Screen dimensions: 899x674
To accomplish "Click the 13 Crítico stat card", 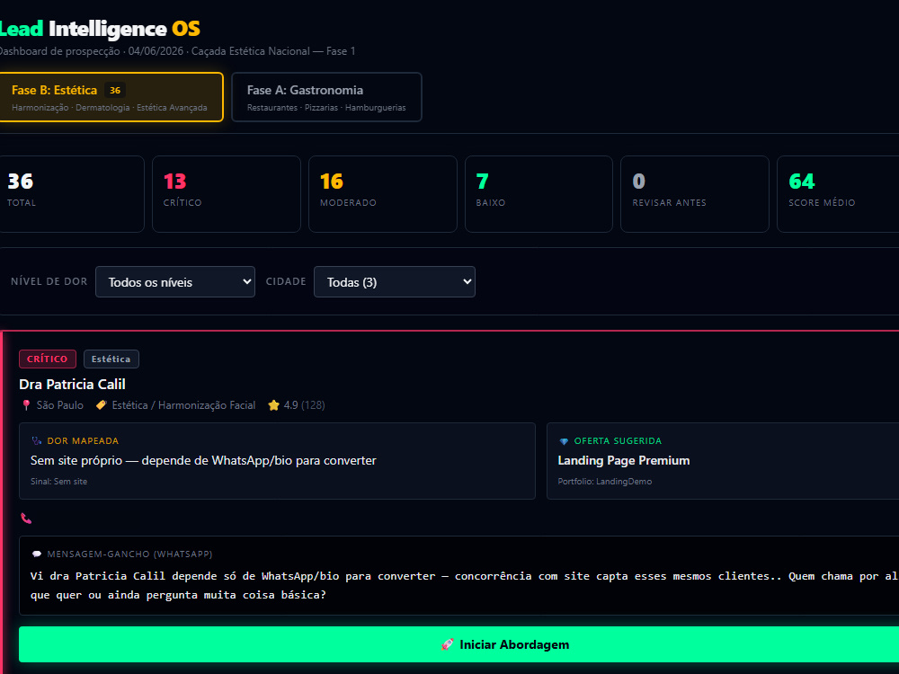I will coord(227,194).
